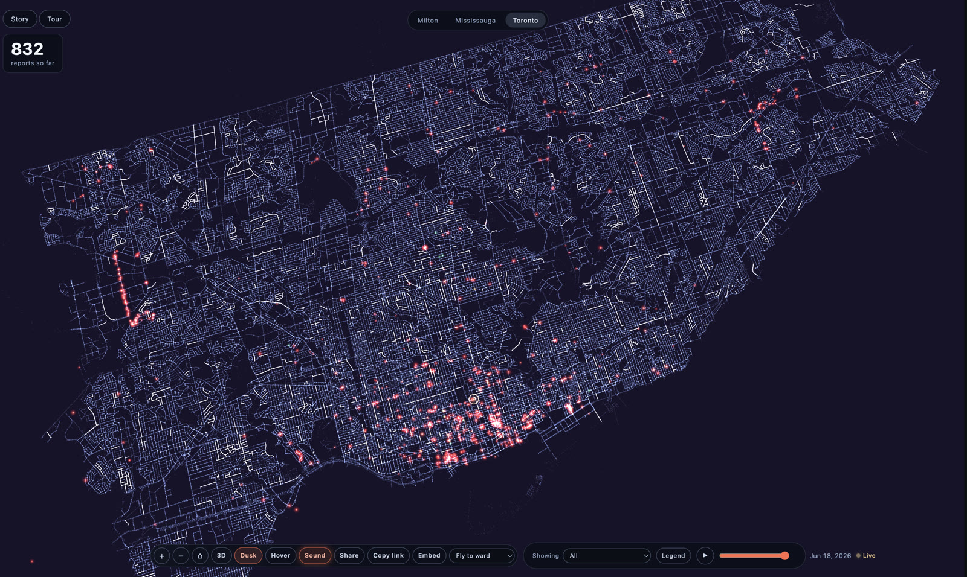Toggle the 3D view
Screen dimensions: 967x577
(221, 555)
